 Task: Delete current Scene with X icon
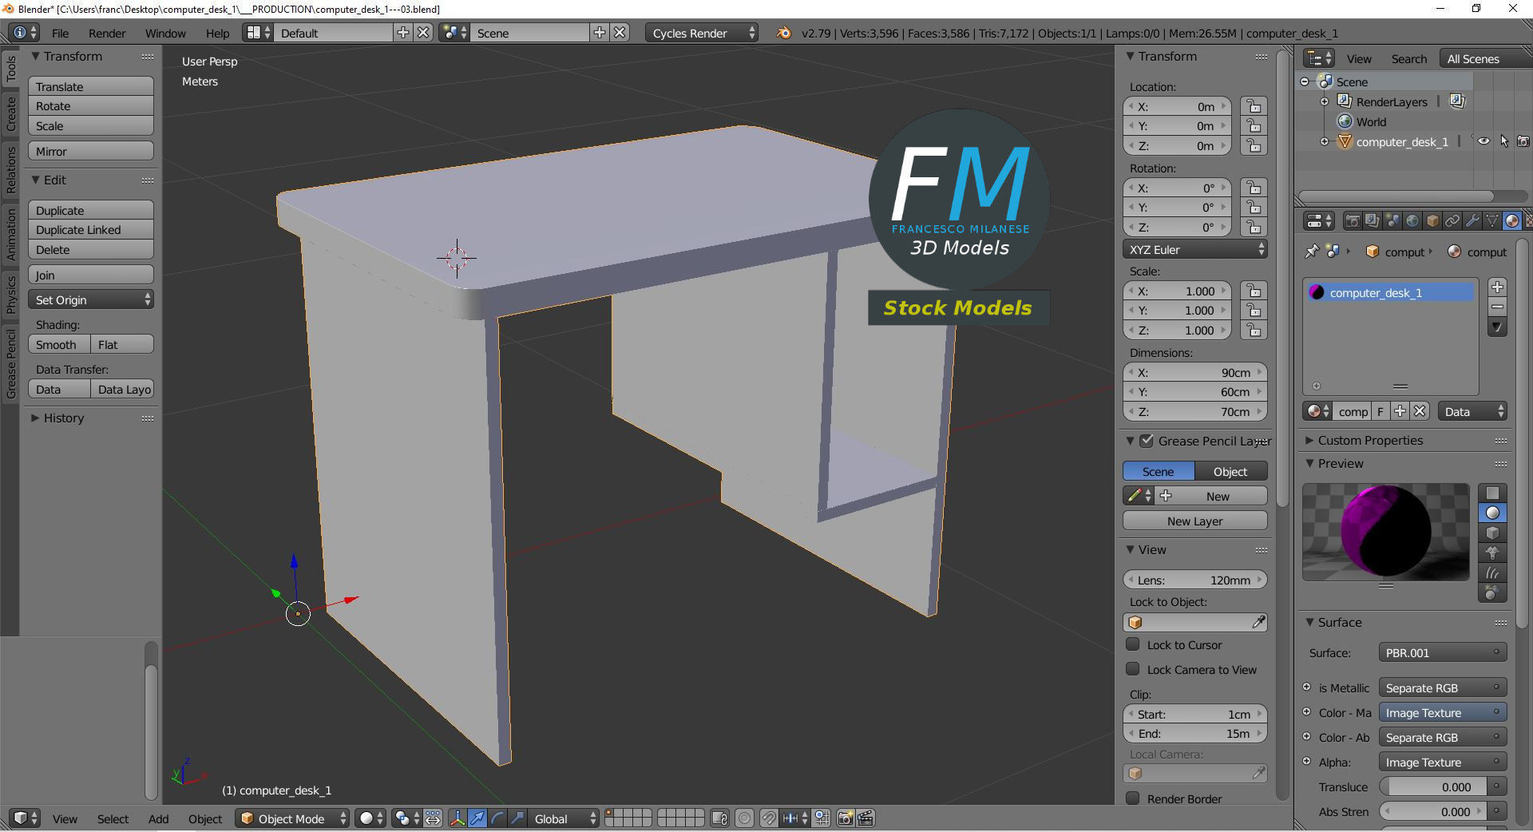point(620,33)
